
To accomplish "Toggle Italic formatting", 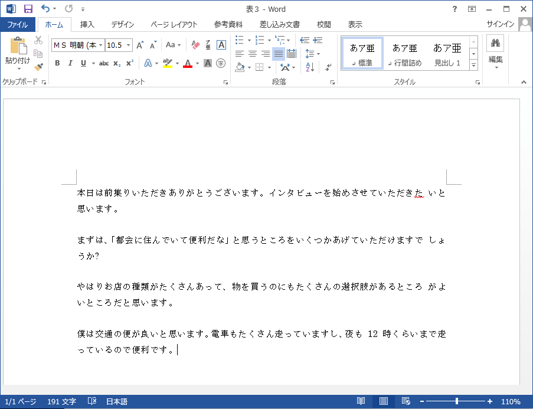I will (70, 63).
